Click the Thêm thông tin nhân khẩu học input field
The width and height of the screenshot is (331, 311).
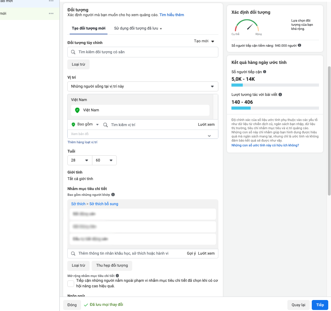tap(137, 253)
